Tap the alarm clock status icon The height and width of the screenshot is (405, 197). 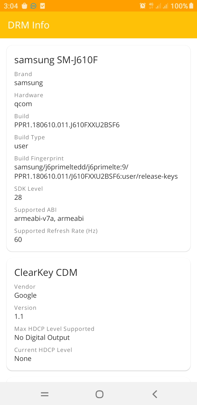click(x=143, y=5)
